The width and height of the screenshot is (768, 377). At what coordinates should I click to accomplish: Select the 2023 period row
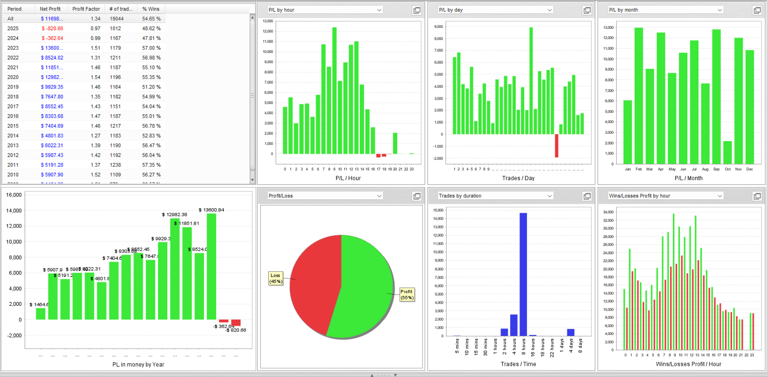[x=13, y=48]
